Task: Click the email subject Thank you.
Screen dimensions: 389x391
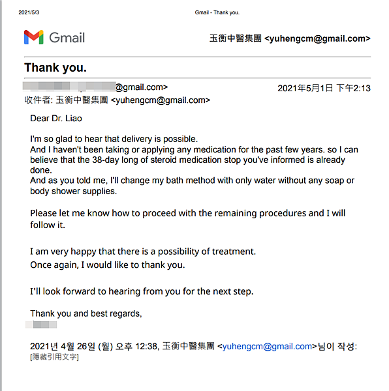Action: click(55, 68)
